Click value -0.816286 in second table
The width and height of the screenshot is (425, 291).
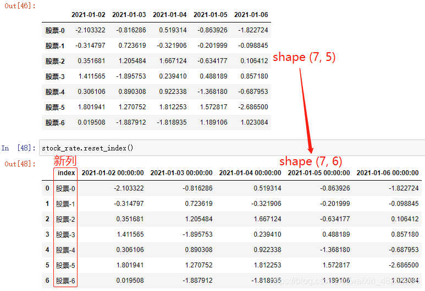197,188
